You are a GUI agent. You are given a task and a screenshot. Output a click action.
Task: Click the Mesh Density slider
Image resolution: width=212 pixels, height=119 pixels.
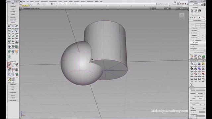point(200,50)
